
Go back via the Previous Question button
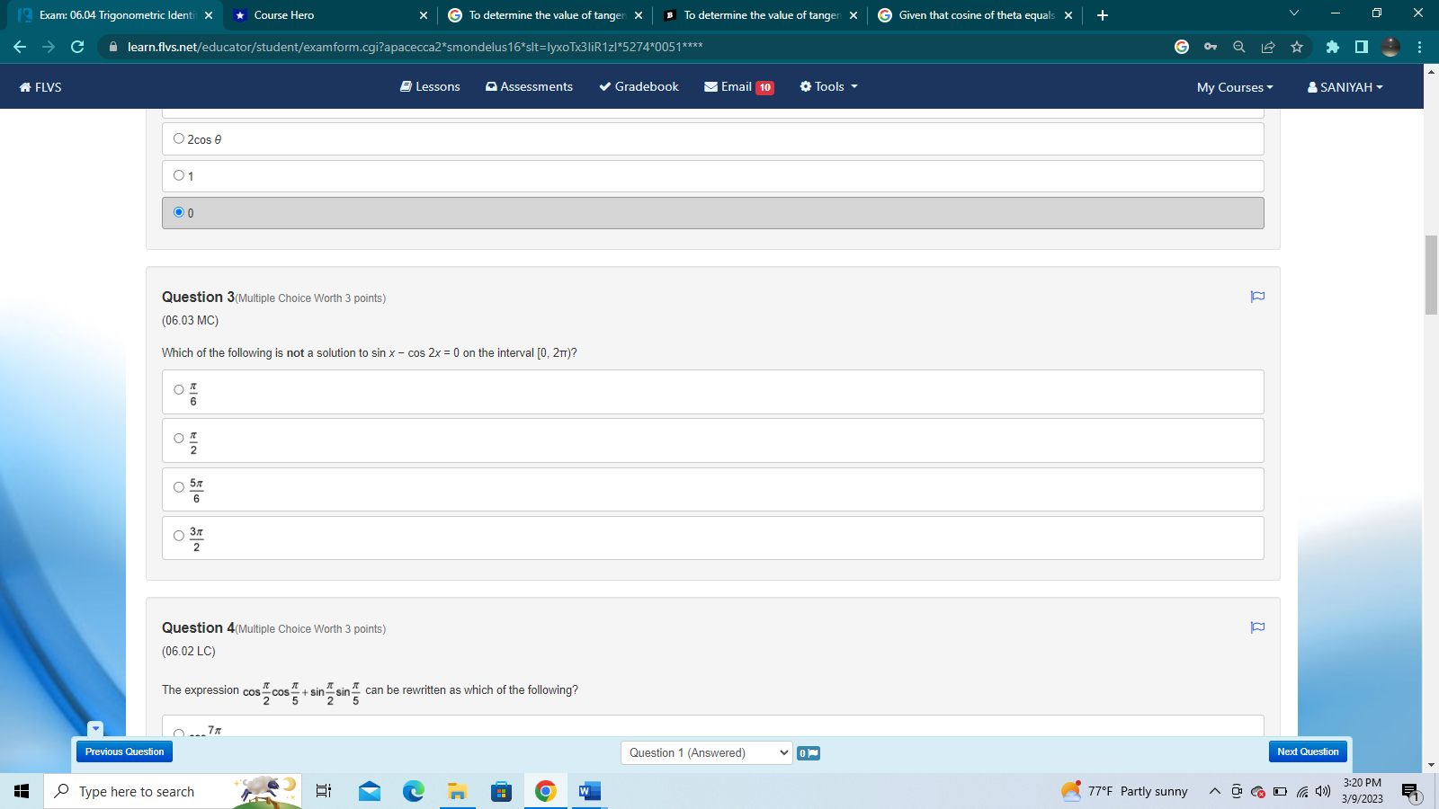point(123,751)
